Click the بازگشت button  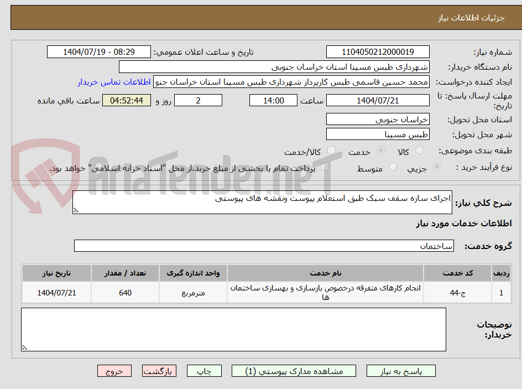159,371
